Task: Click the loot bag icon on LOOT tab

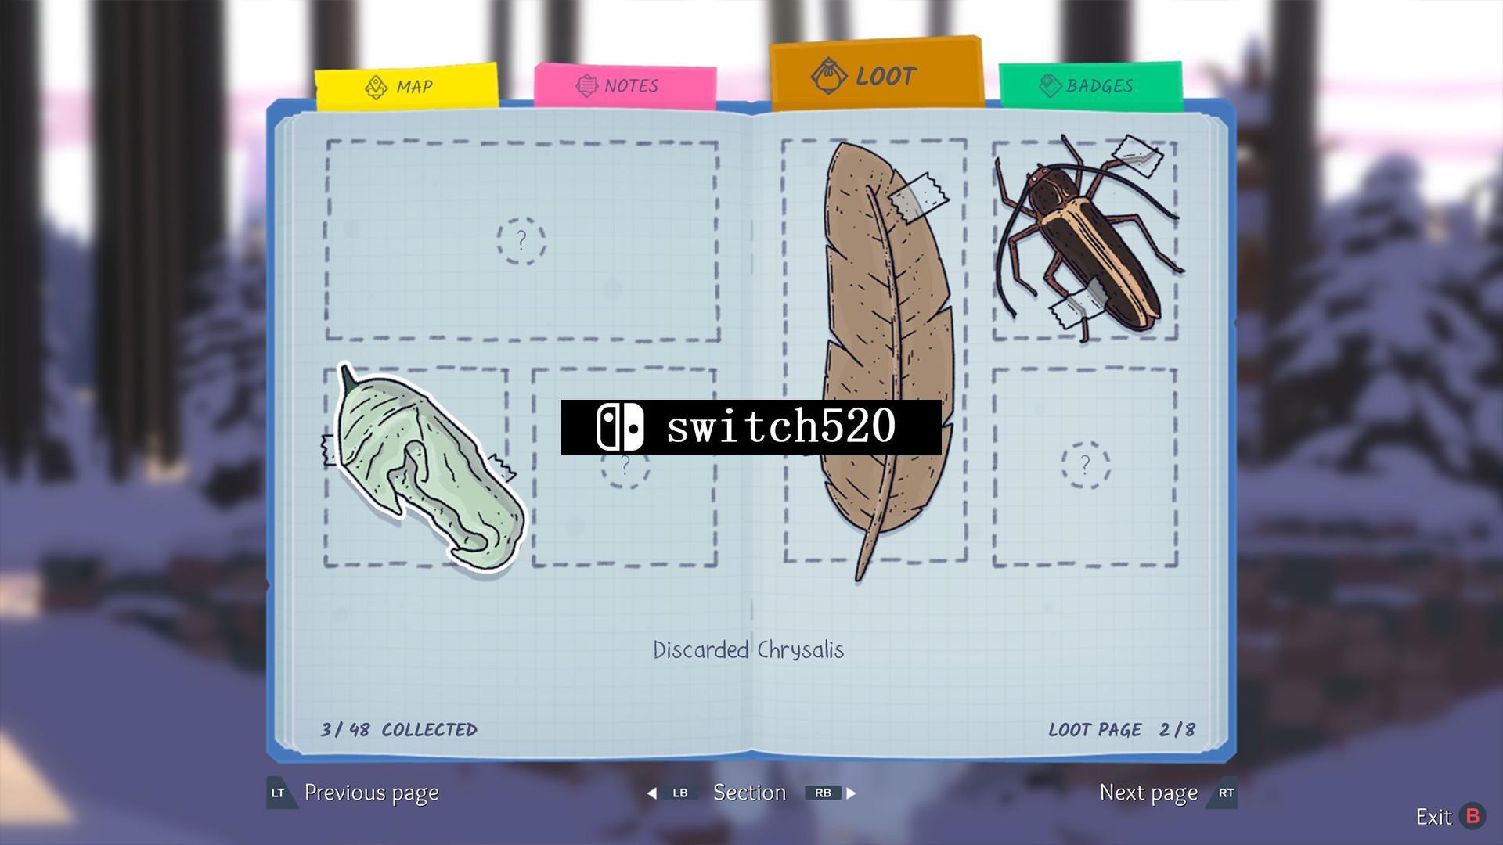Action: (x=828, y=76)
